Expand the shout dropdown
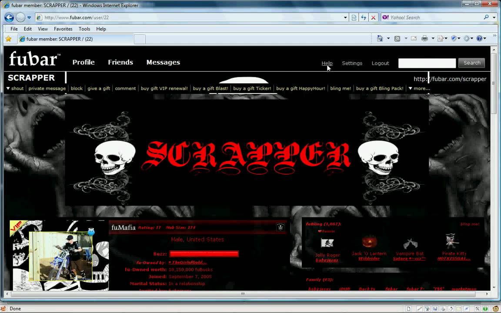Viewport: 501px width, 313px height. pos(15,89)
